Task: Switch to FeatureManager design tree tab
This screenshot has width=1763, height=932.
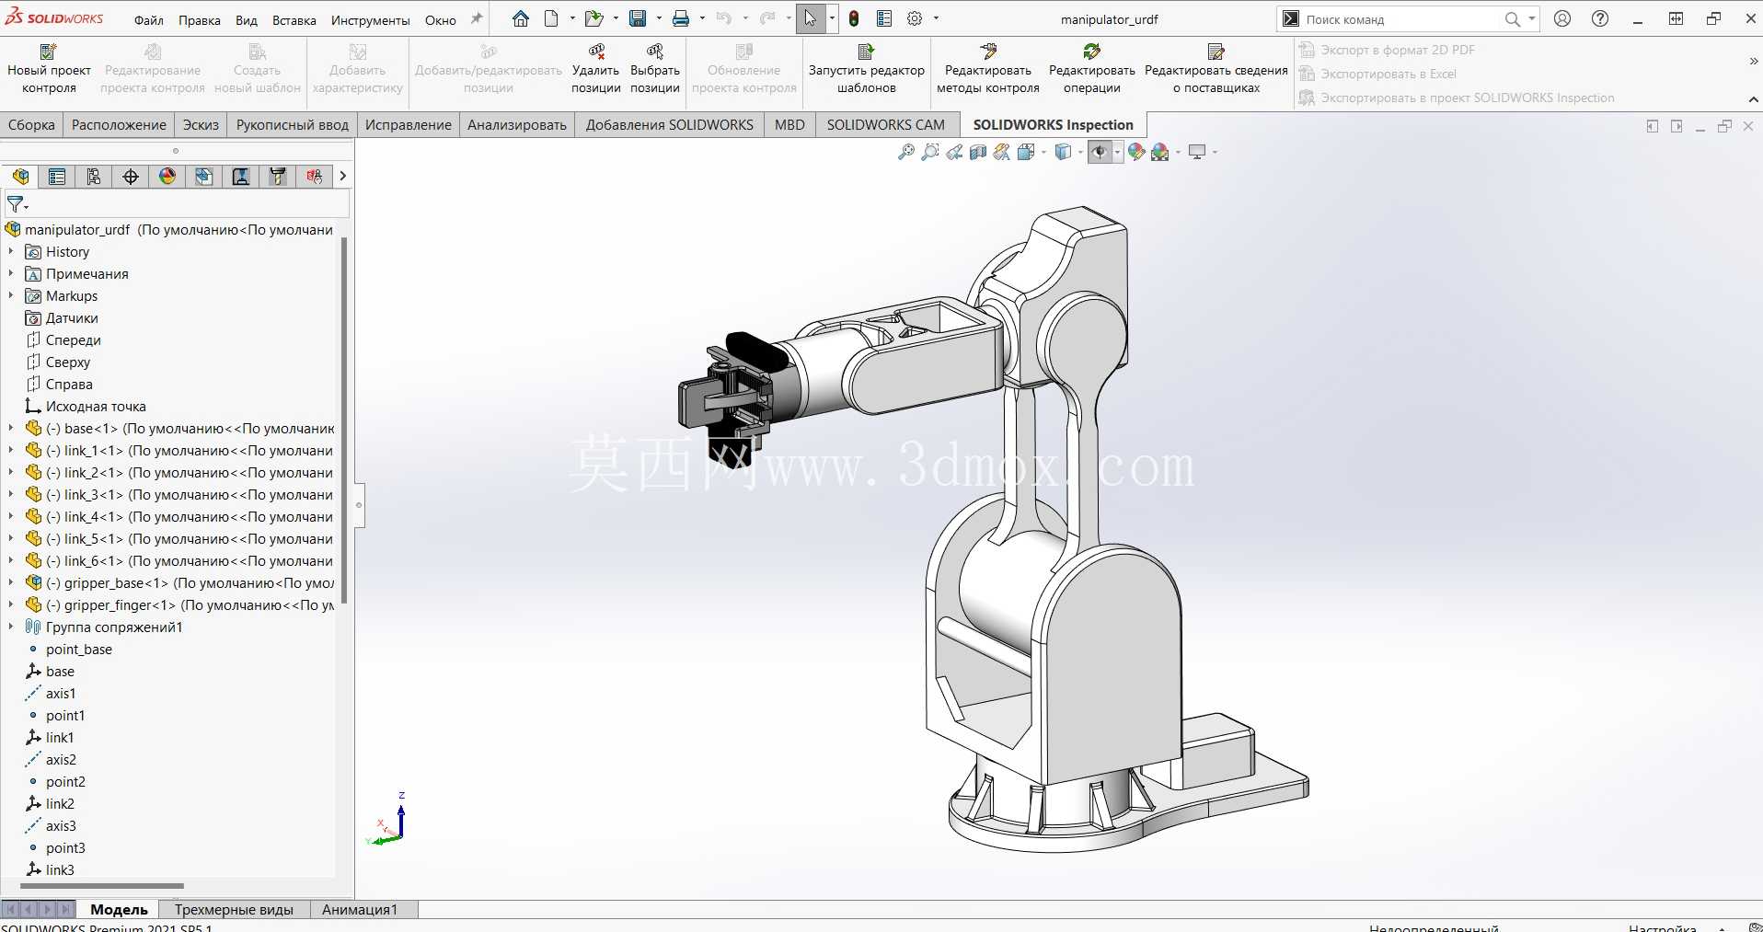Action: [20, 177]
